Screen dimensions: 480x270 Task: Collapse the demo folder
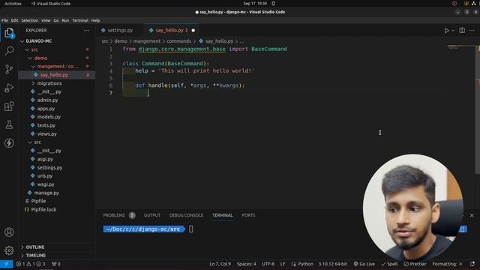tap(57, 58)
